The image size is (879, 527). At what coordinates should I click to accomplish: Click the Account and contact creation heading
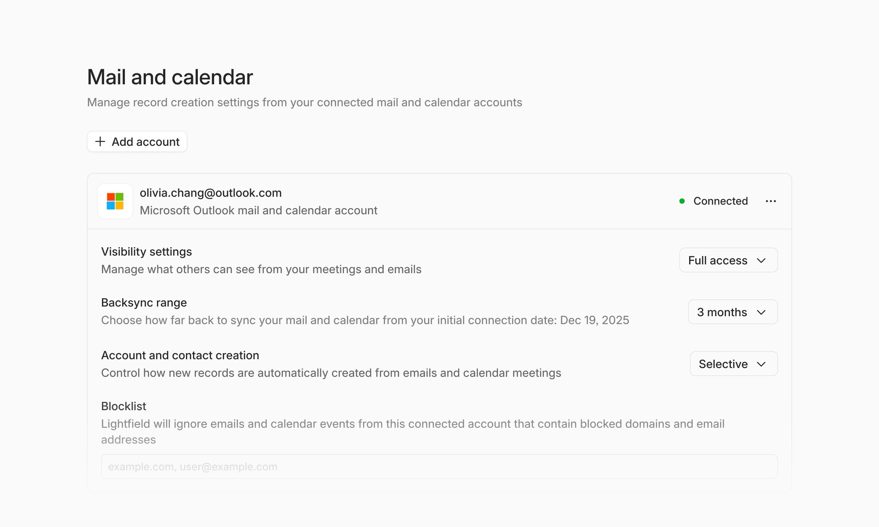180,355
